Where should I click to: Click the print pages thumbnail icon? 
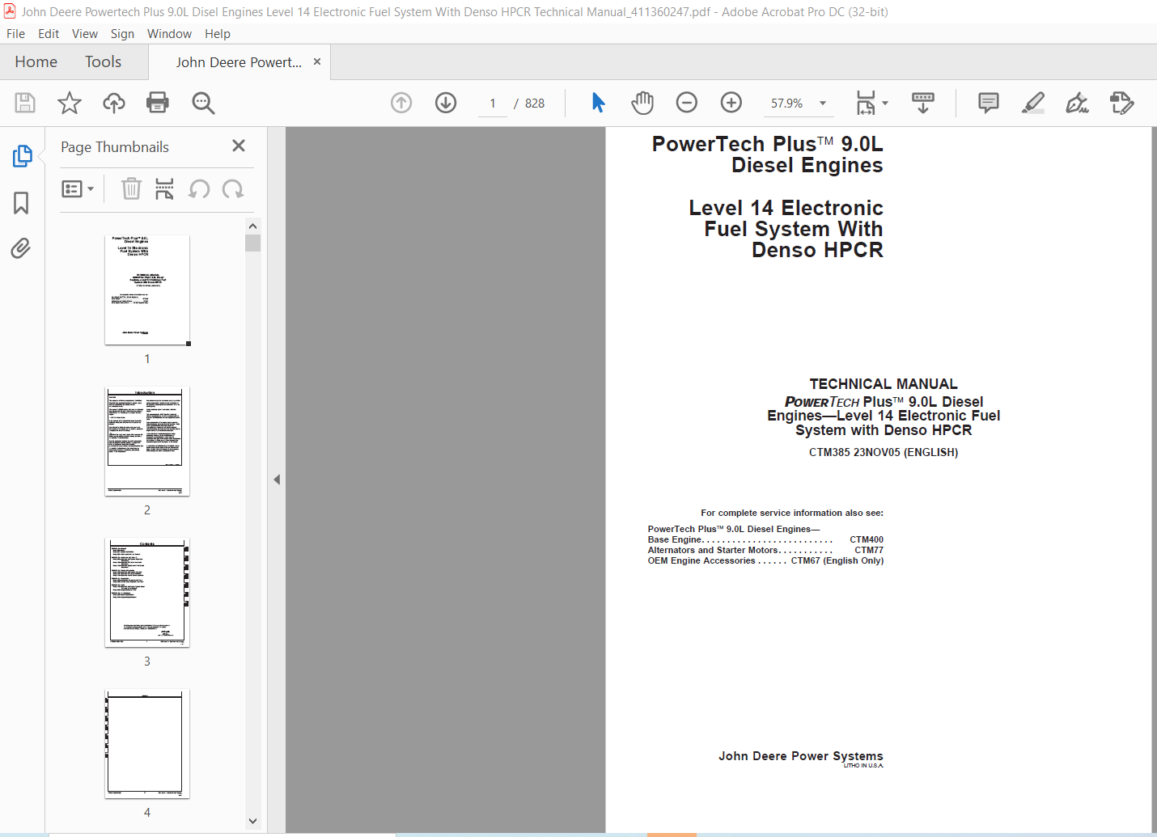click(164, 189)
